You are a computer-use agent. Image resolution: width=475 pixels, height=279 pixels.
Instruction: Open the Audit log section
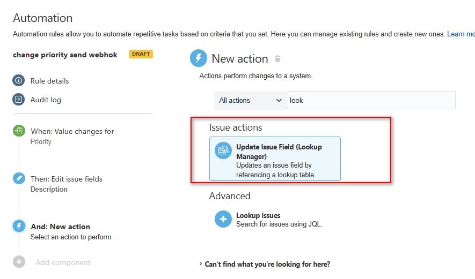click(46, 100)
